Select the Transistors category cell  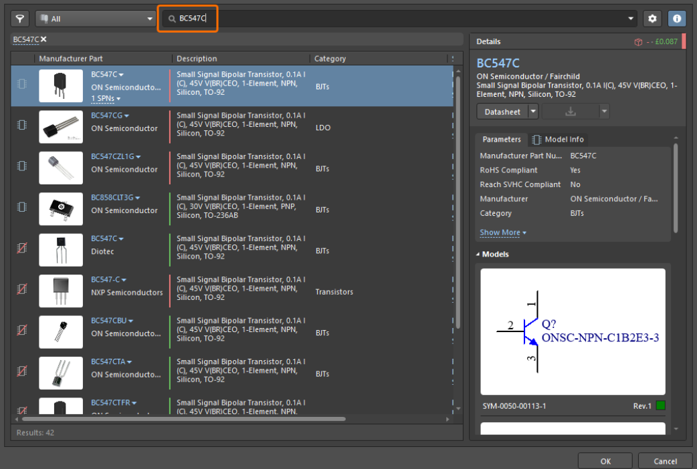pyautogui.click(x=334, y=292)
